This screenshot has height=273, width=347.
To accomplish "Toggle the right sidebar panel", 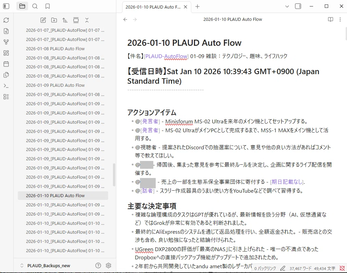I will pos(298,6).
